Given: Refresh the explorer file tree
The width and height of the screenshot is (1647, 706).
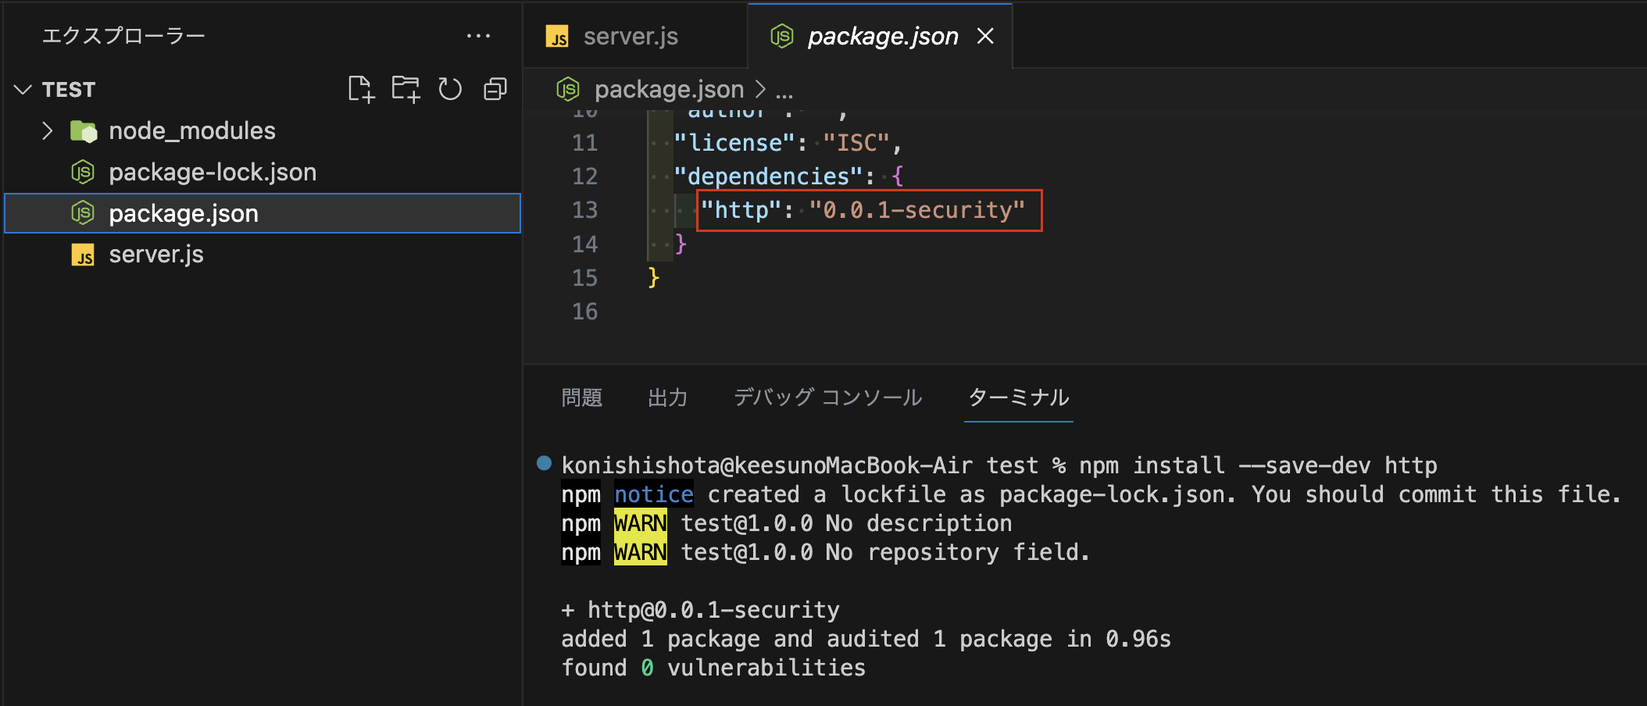Looking at the screenshot, I should coord(450,89).
